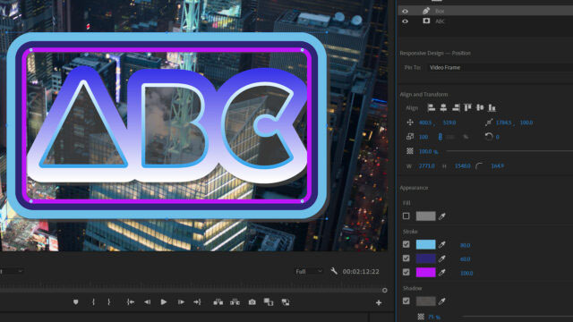Screen dimensions: 573x322
Task: Open the Full playback resolution dropdown
Action: [x=309, y=271]
